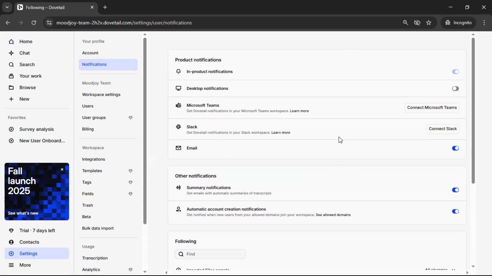
Task: Select Integrations in settings menu
Action: tap(94, 159)
